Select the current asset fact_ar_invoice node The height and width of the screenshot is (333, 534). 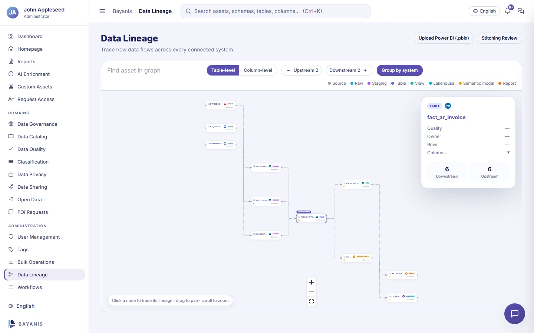pos(311,218)
